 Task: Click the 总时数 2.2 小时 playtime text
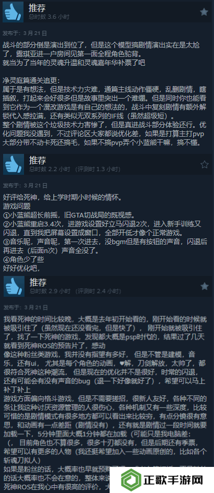(50, 169)
